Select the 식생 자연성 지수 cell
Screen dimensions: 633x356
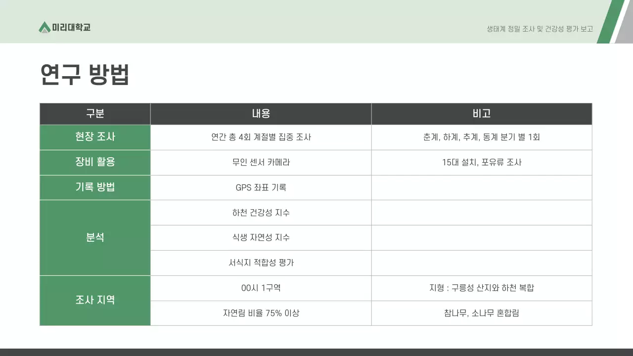tap(261, 237)
